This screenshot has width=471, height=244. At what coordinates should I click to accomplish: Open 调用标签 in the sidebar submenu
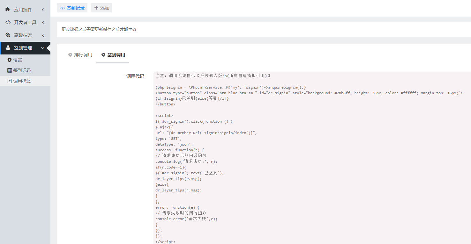[25, 81]
